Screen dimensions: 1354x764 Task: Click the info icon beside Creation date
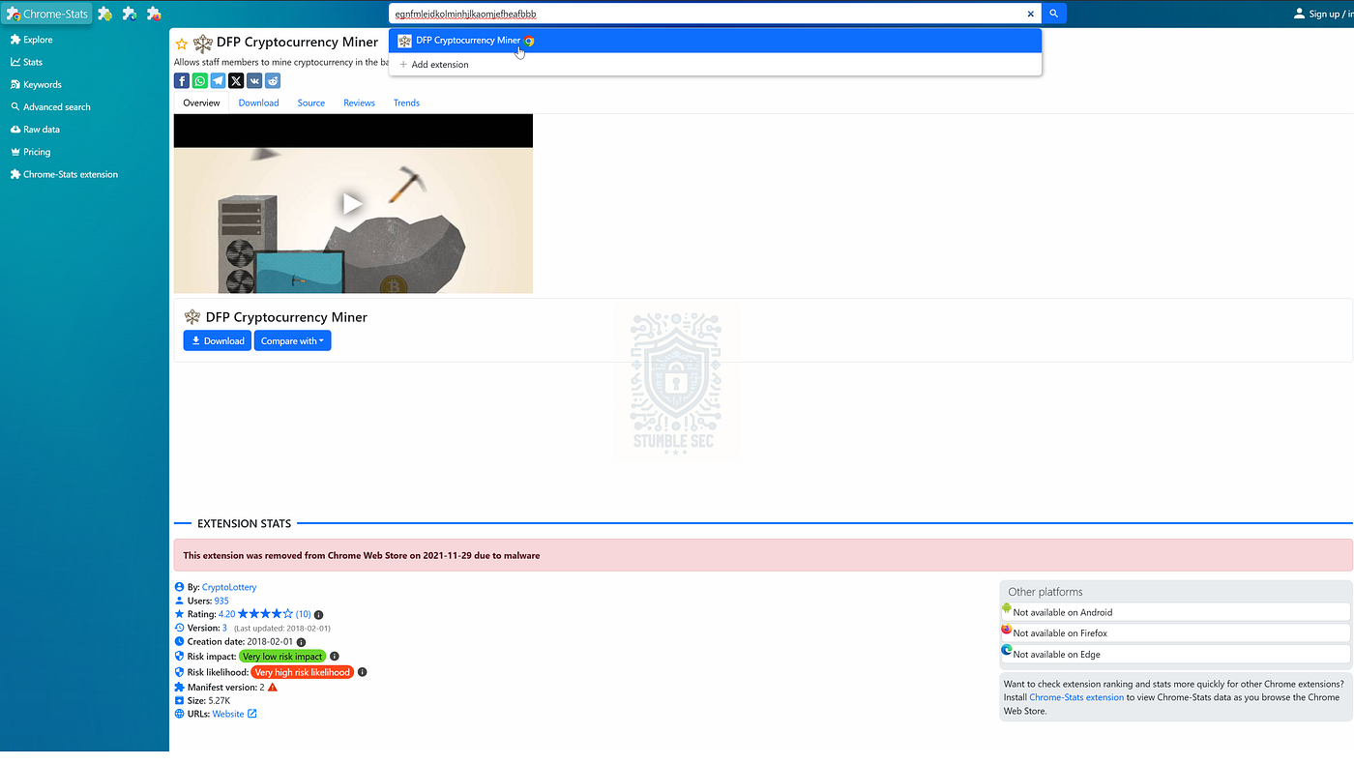tap(301, 641)
